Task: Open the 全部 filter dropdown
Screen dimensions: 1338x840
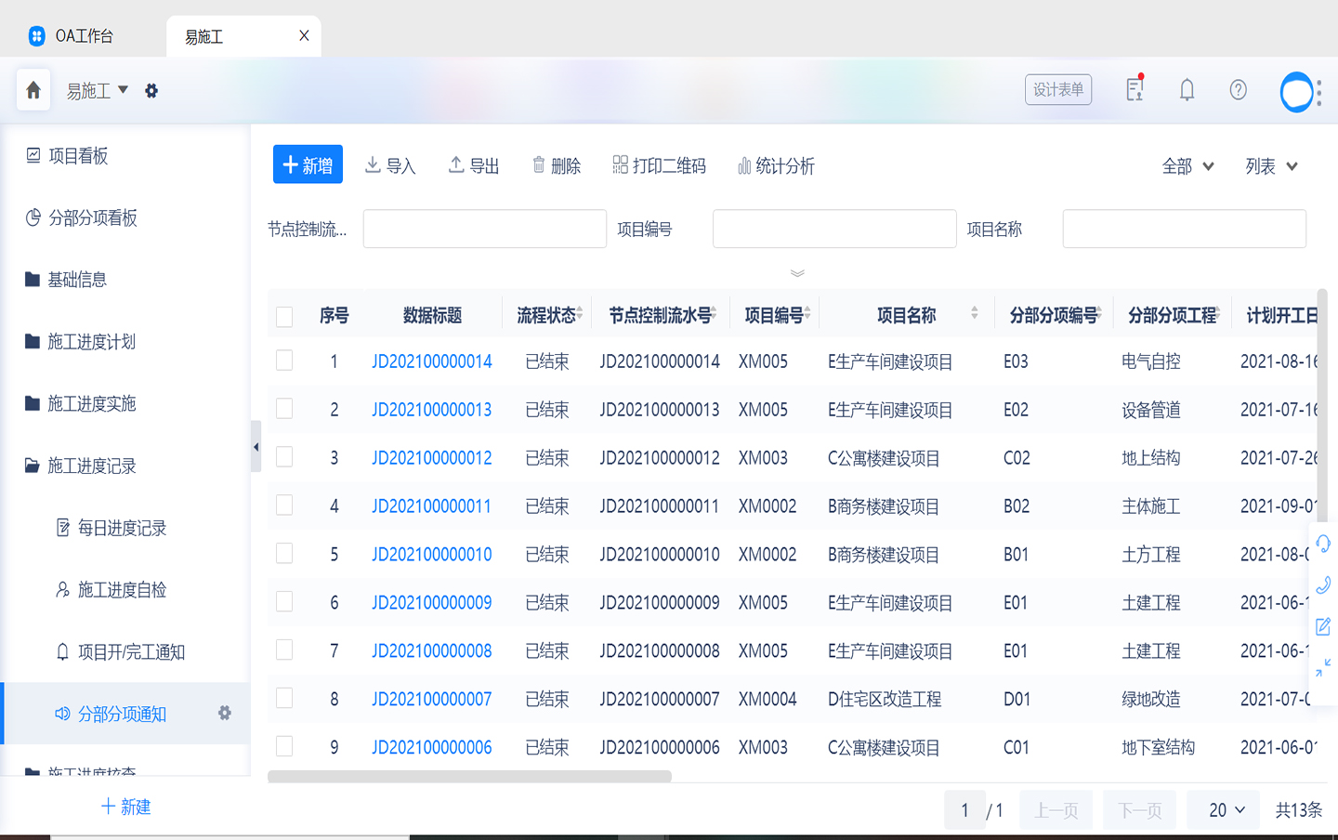Action: (1188, 166)
